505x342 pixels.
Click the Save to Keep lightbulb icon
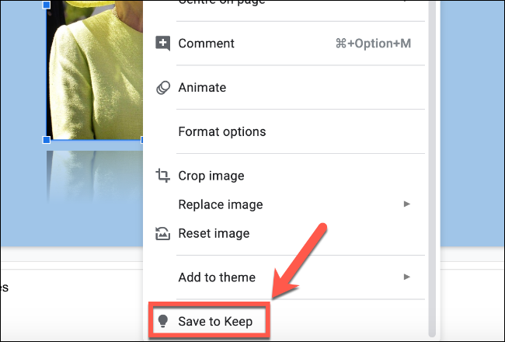(163, 321)
